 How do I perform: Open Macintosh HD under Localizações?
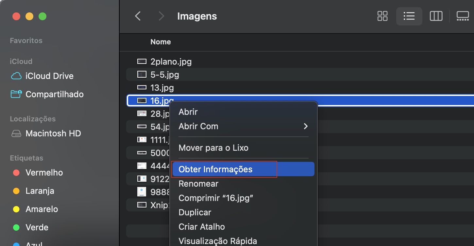coord(53,133)
